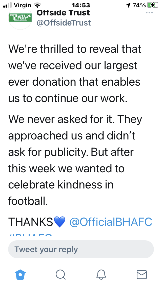162x287 pixels.
Task: Tap the Virgin carrier label
Action: click(23, 5)
